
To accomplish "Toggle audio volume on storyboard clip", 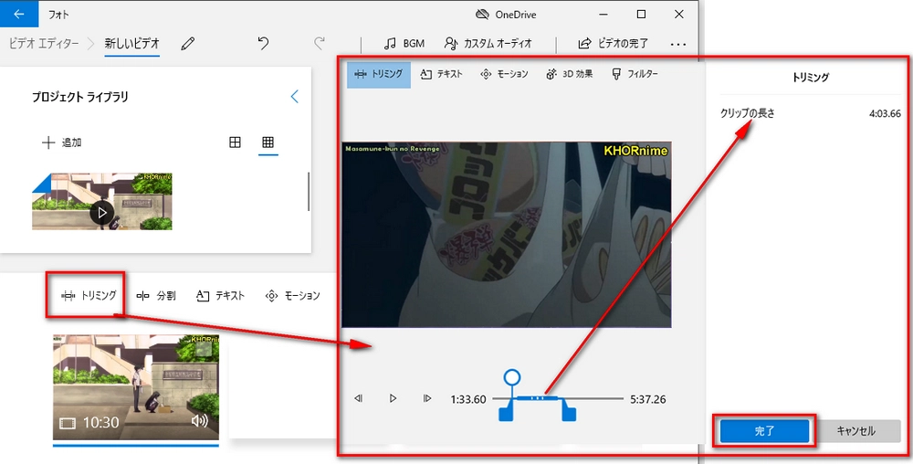I will 200,420.
